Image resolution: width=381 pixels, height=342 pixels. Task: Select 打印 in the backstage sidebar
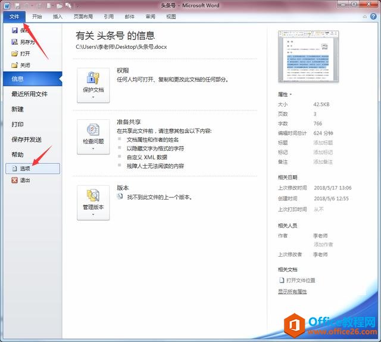pos(17,125)
